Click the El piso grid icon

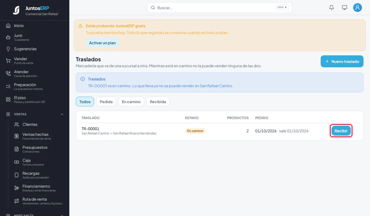click(x=8, y=100)
